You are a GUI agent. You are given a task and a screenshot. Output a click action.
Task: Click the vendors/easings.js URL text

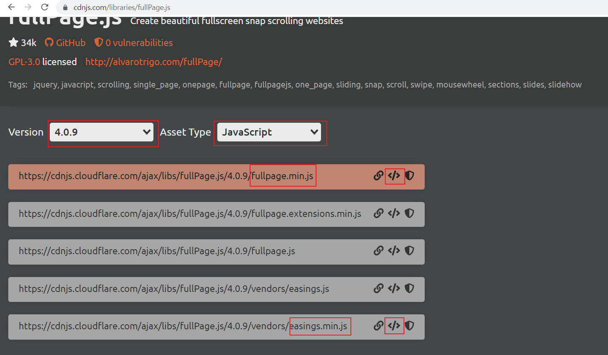click(174, 289)
